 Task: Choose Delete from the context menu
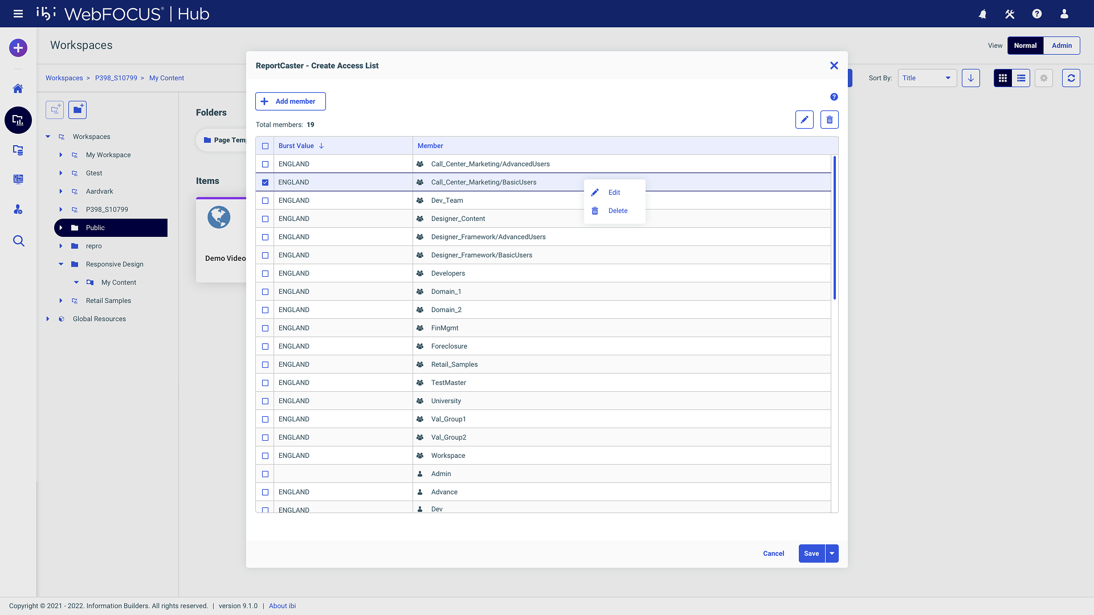coord(618,211)
